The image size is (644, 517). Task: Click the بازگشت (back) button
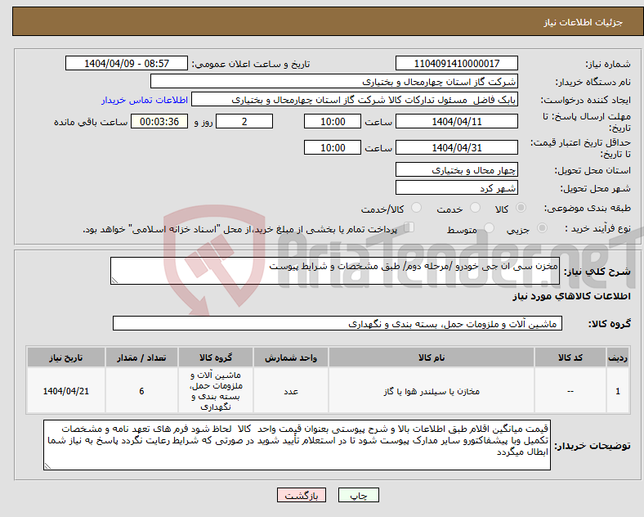click(302, 495)
